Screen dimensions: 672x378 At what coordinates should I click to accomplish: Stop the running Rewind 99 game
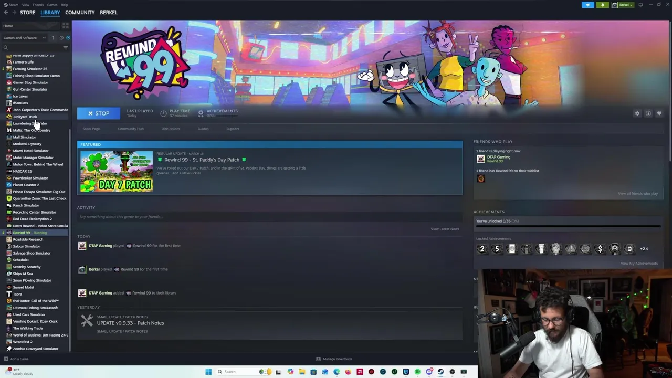pyautogui.click(x=98, y=113)
